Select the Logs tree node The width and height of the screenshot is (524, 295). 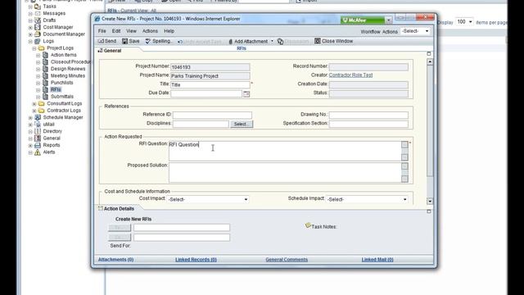point(48,41)
